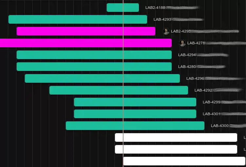
Task: Click the LAB-4294 text label
Action: tap(187, 55)
